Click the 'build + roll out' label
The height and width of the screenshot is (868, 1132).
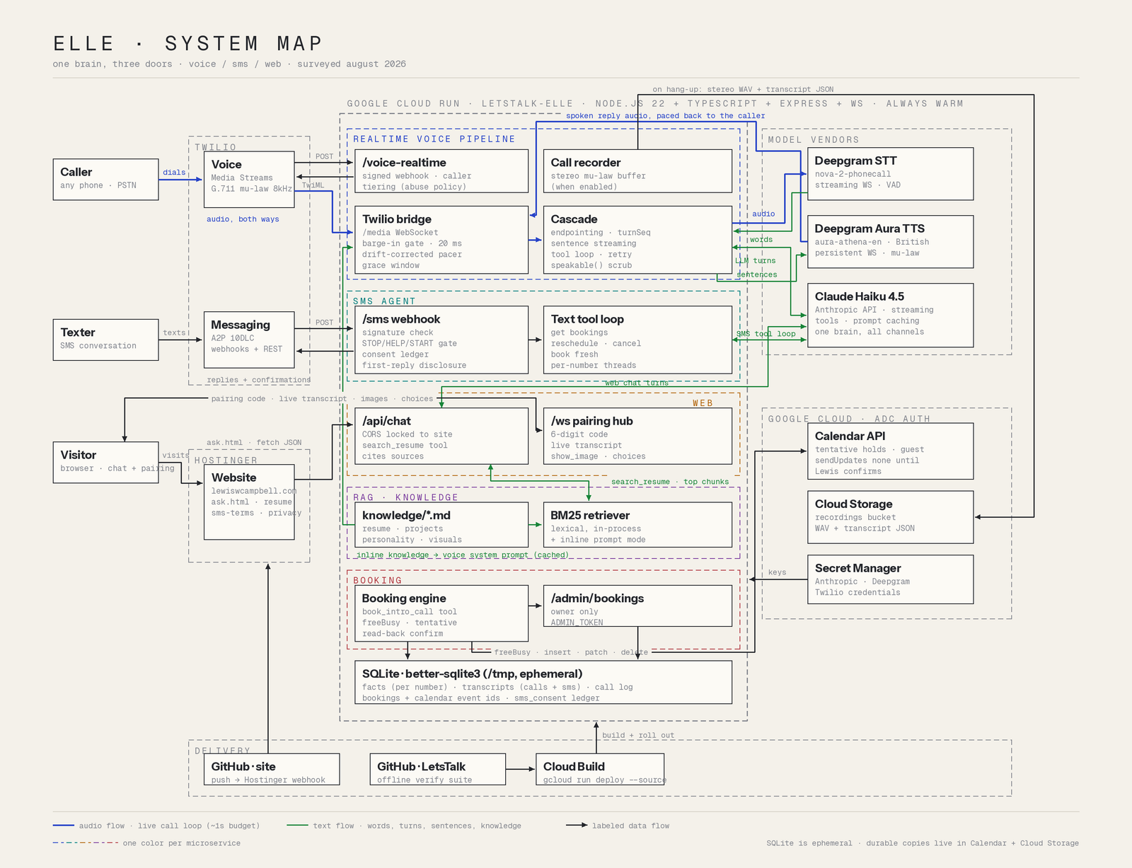click(x=638, y=736)
